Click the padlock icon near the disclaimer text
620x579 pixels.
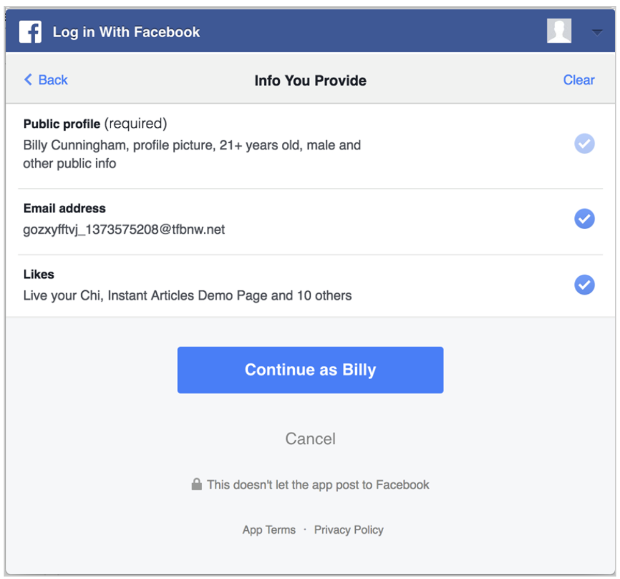click(x=196, y=484)
